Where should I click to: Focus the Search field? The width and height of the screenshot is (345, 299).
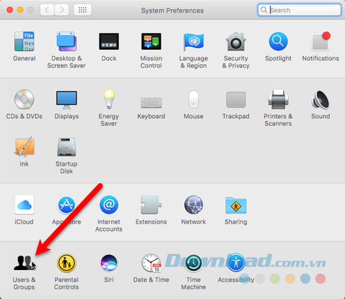tap(299, 10)
